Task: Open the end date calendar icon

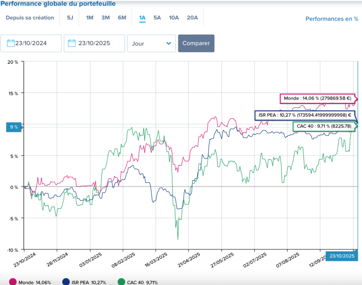Action: click(72, 43)
